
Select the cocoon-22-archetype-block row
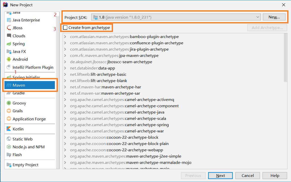[173, 137]
